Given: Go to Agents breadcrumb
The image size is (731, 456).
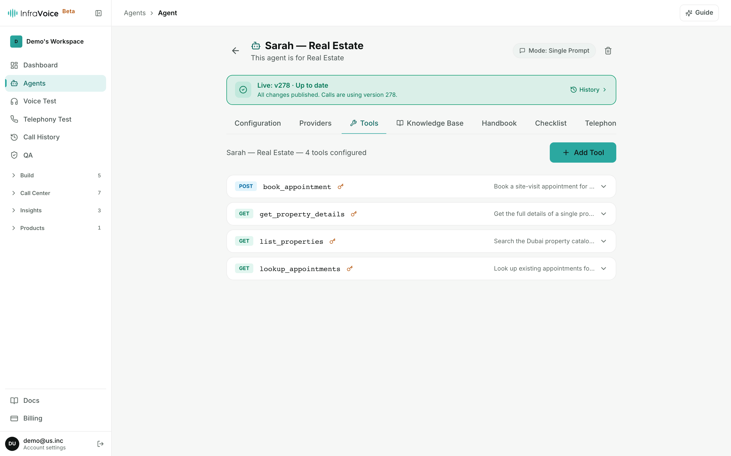Looking at the screenshot, I should [x=135, y=13].
